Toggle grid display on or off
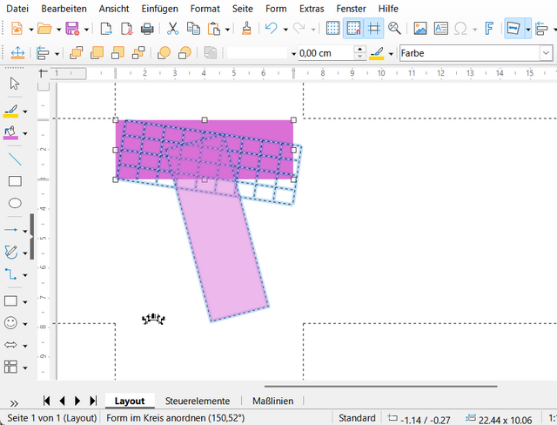Viewport: 557px width, 425px height. click(333, 29)
